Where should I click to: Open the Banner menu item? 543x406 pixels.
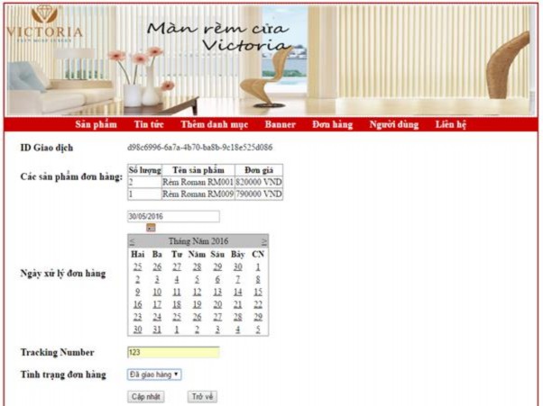click(281, 124)
